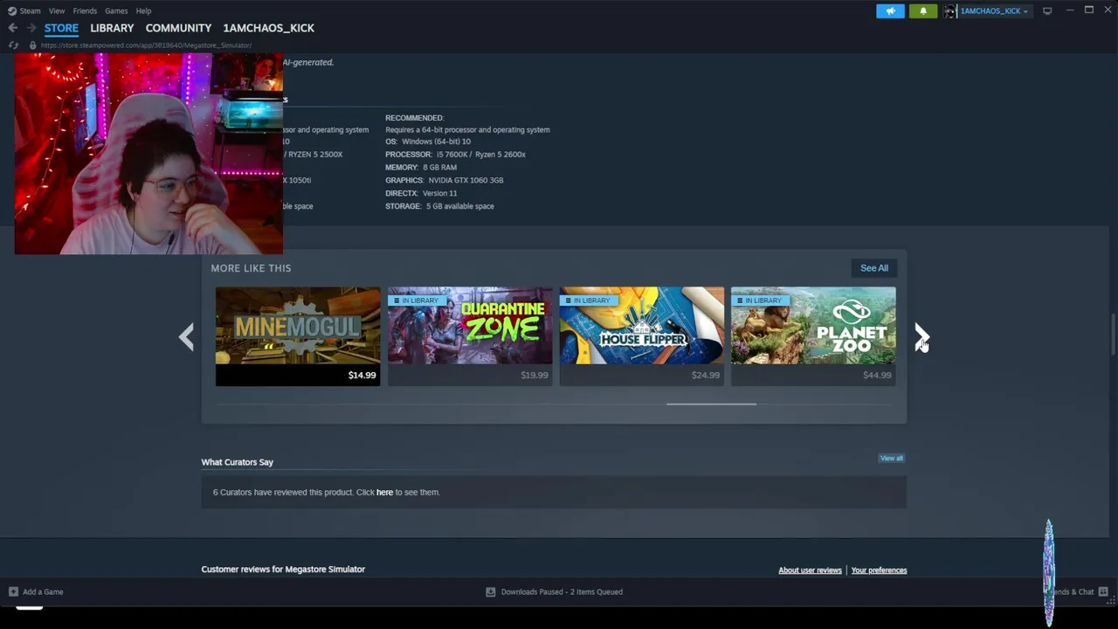Click IN LIBRARY badge on House Flipper
The height and width of the screenshot is (629, 1118).
[x=589, y=301]
